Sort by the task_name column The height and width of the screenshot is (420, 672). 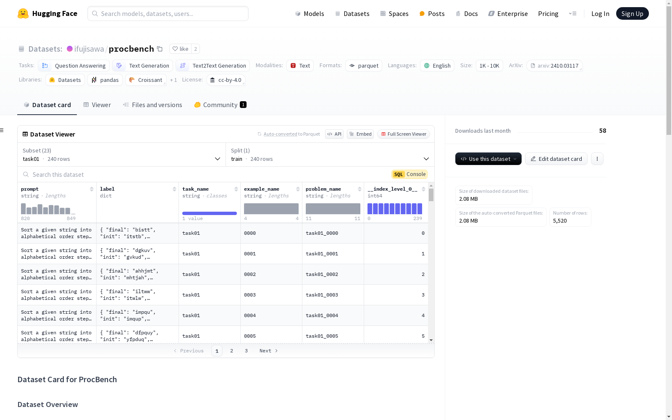[x=236, y=189]
